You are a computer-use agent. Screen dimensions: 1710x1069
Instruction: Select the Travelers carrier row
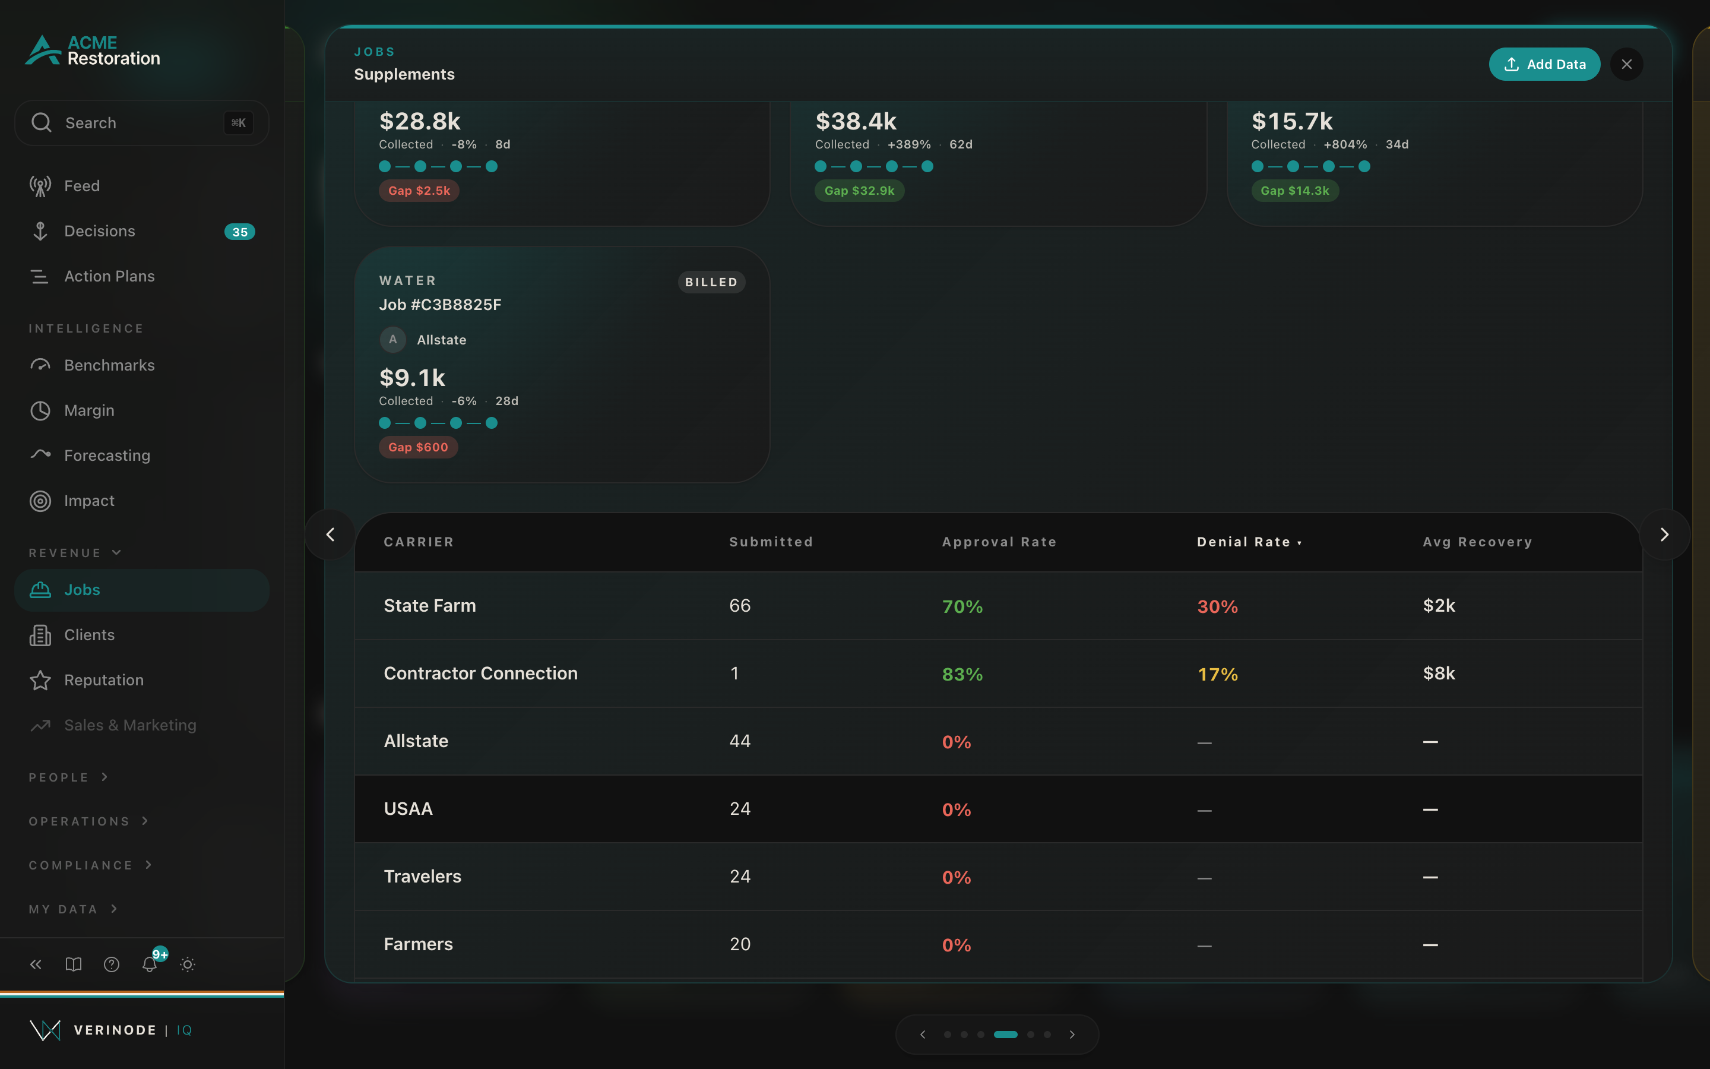pyautogui.click(x=999, y=877)
